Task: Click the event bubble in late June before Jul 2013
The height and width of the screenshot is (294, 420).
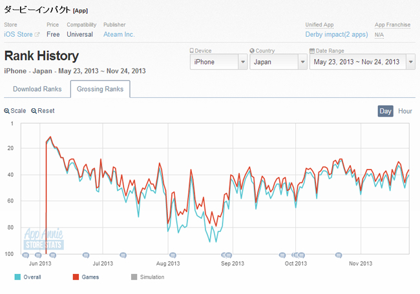Action: tap(86, 255)
